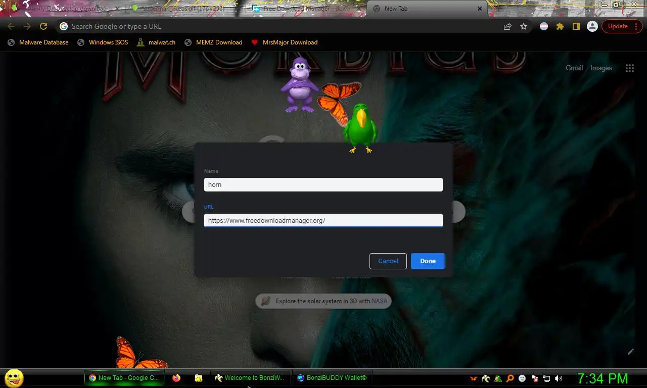Open the MEMZ Download bookmark
The image size is (647, 388).
tap(213, 42)
